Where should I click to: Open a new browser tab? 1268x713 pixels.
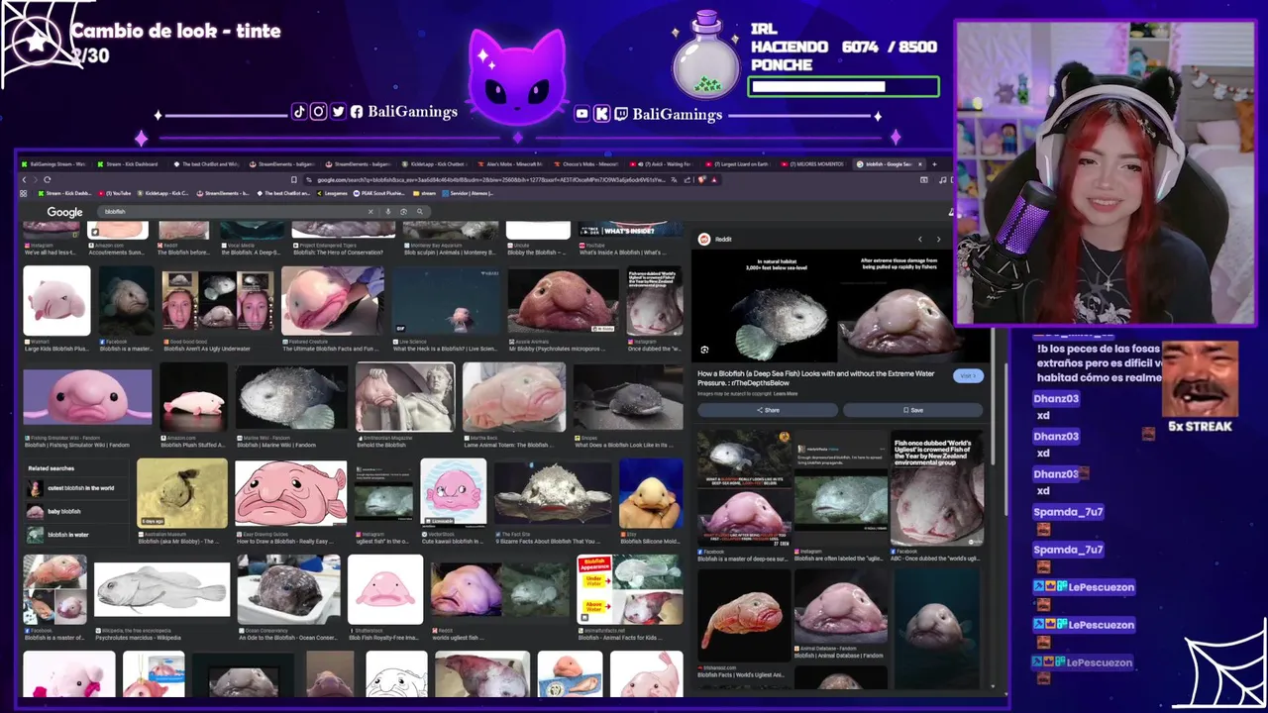(x=934, y=164)
